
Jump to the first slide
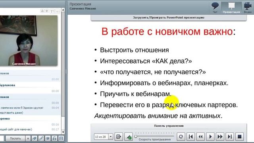[190, 137]
